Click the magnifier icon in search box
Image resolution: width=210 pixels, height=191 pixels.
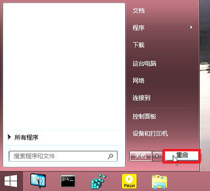(x=110, y=156)
